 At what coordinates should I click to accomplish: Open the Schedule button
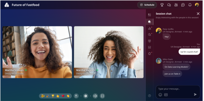pos(147,5)
